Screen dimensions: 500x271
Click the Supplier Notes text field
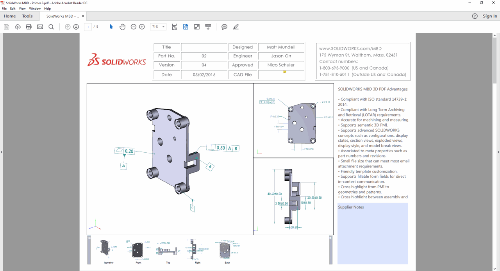tap(373, 234)
